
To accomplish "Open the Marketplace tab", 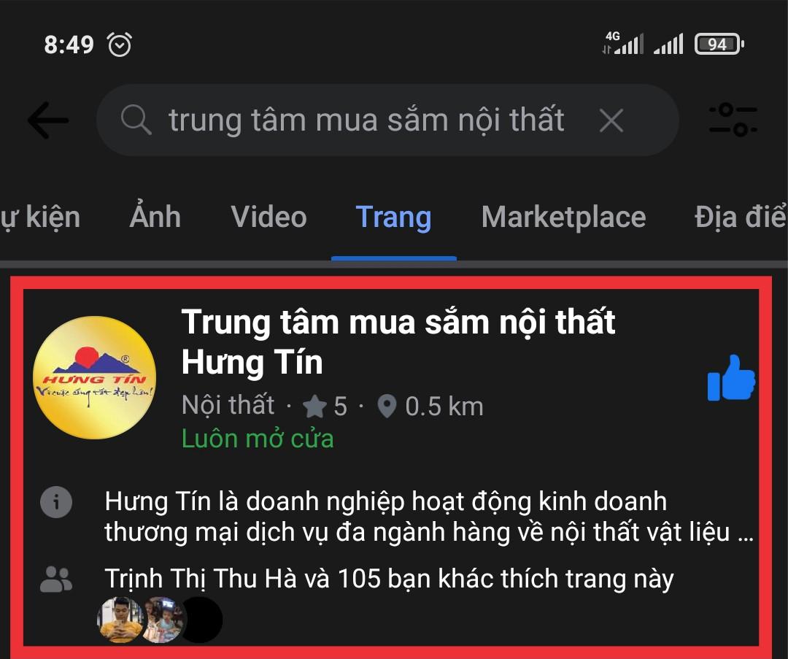I will [563, 217].
